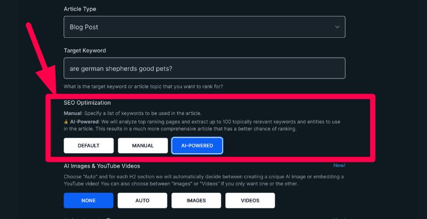The height and width of the screenshot is (219, 427).
Task: Pick the VIDEOS only option
Action: click(250, 200)
